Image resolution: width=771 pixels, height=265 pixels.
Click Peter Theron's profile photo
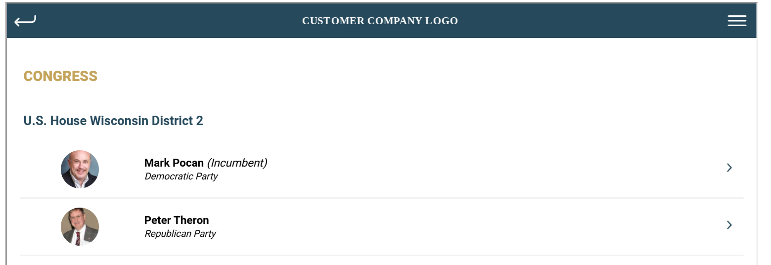click(80, 226)
